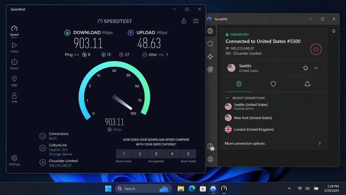This screenshot has width=346, height=195.
Task: Click the Speedtest taskbar icon
Action: 224,189
